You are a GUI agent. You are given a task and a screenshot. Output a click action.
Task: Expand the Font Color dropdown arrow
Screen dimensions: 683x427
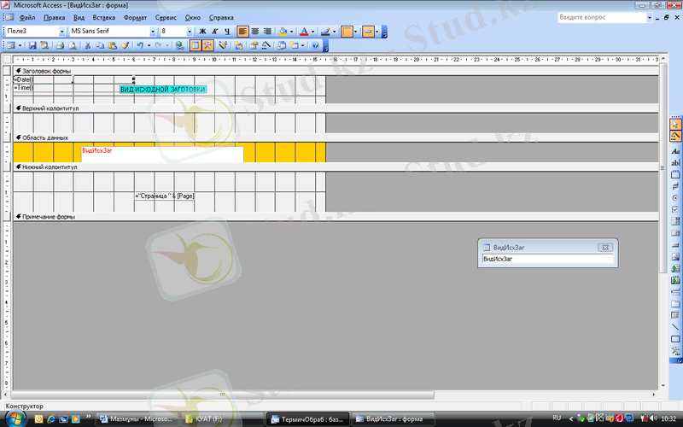[312, 32]
